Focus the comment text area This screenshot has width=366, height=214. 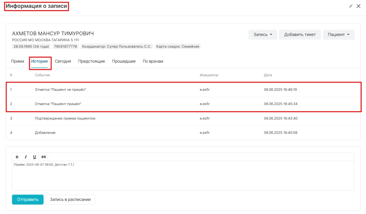[x=183, y=175]
